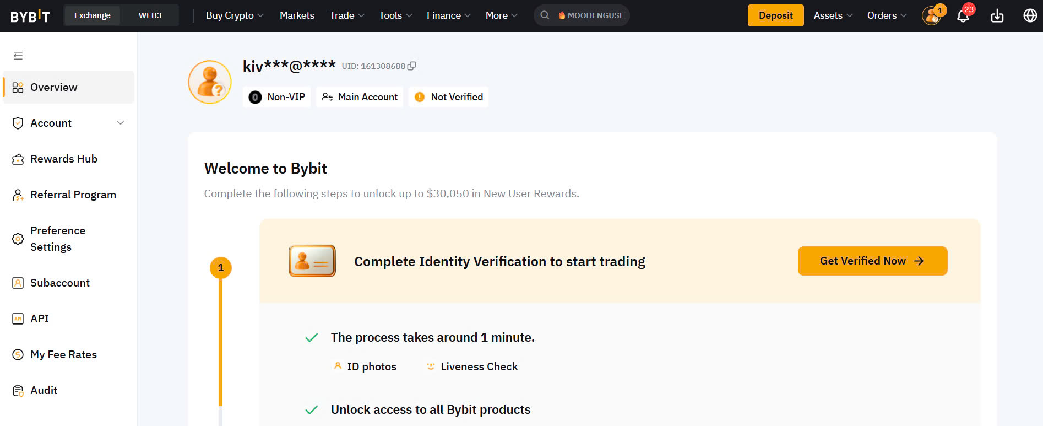Click the Not Verified status badge
The height and width of the screenshot is (426, 1043).
(x=449, y=97)
